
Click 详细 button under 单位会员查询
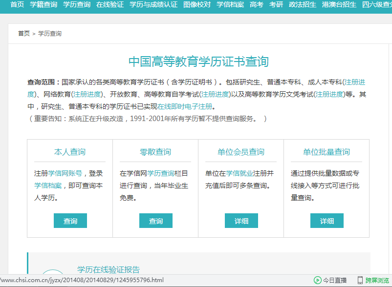coord(241,221)
